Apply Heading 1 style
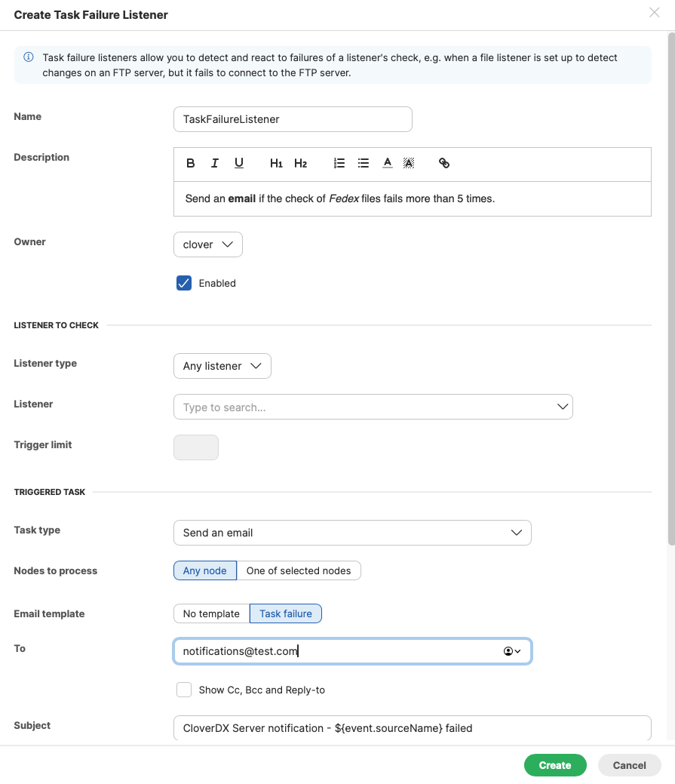 [276, 163]
